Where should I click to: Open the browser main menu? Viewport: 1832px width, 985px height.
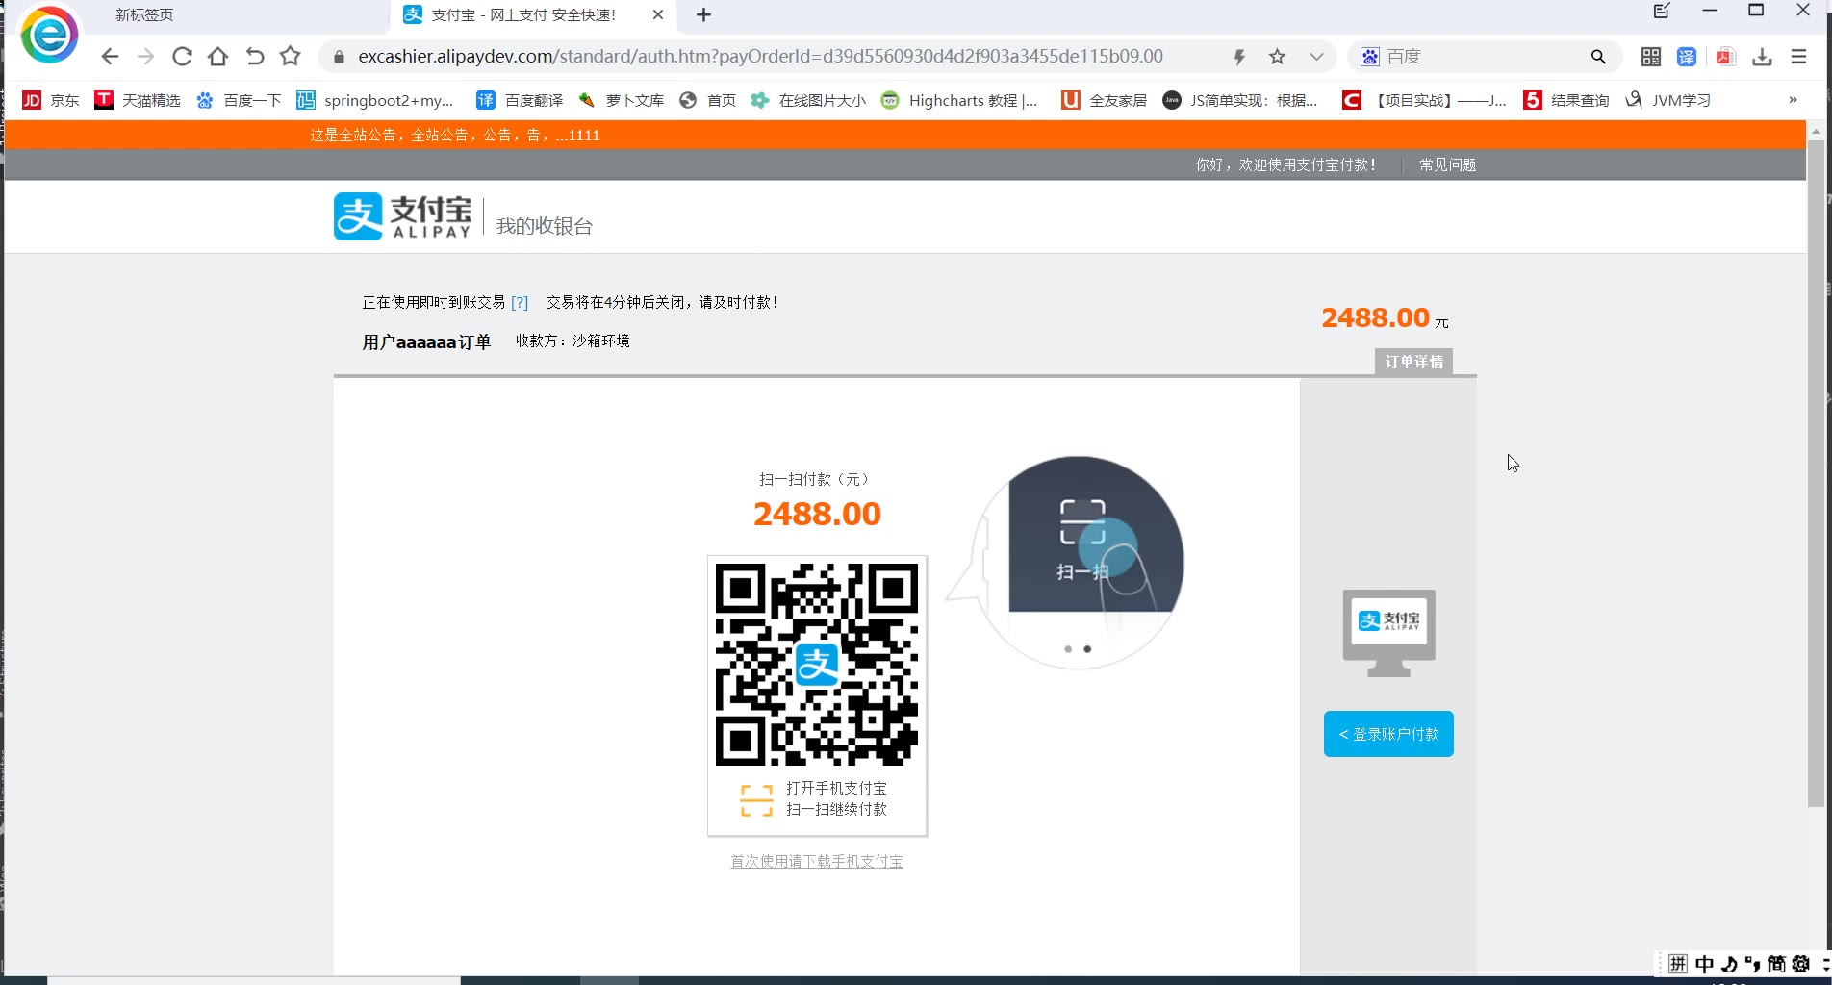tap(1798, 57)
